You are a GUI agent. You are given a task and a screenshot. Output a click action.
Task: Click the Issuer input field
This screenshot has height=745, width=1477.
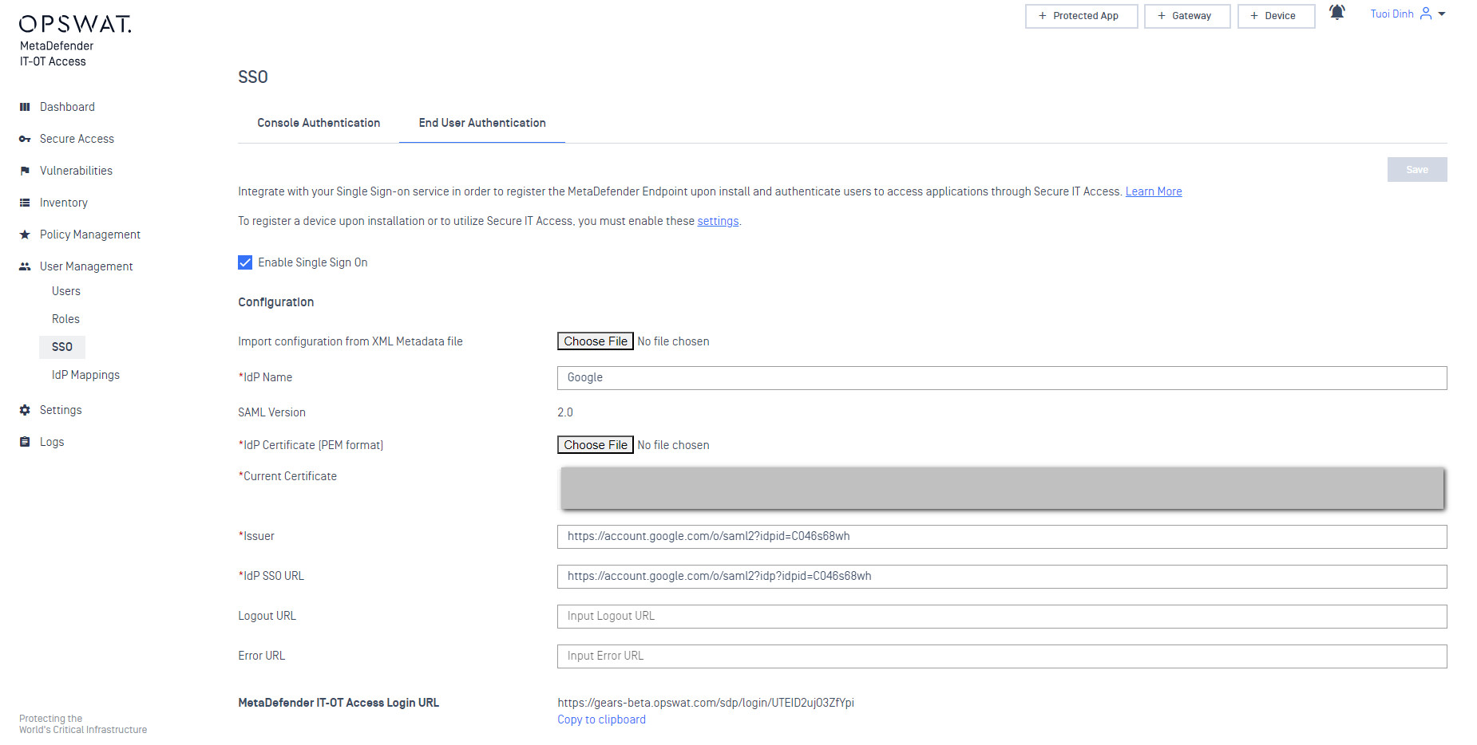click(1002, 537)
